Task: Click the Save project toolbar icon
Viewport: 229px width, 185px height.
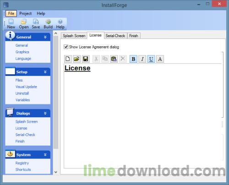Action: click(36, 24)
